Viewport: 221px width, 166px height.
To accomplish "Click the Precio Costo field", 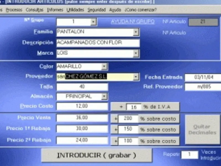I will pos(82,106).
